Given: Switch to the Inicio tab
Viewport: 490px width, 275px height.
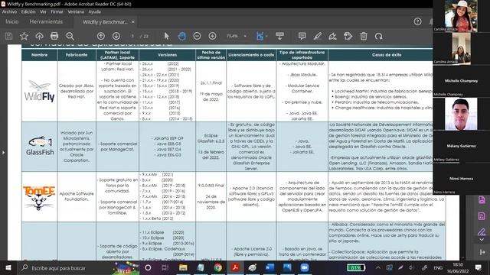Looking at the screenshot, I should (12, 22).
